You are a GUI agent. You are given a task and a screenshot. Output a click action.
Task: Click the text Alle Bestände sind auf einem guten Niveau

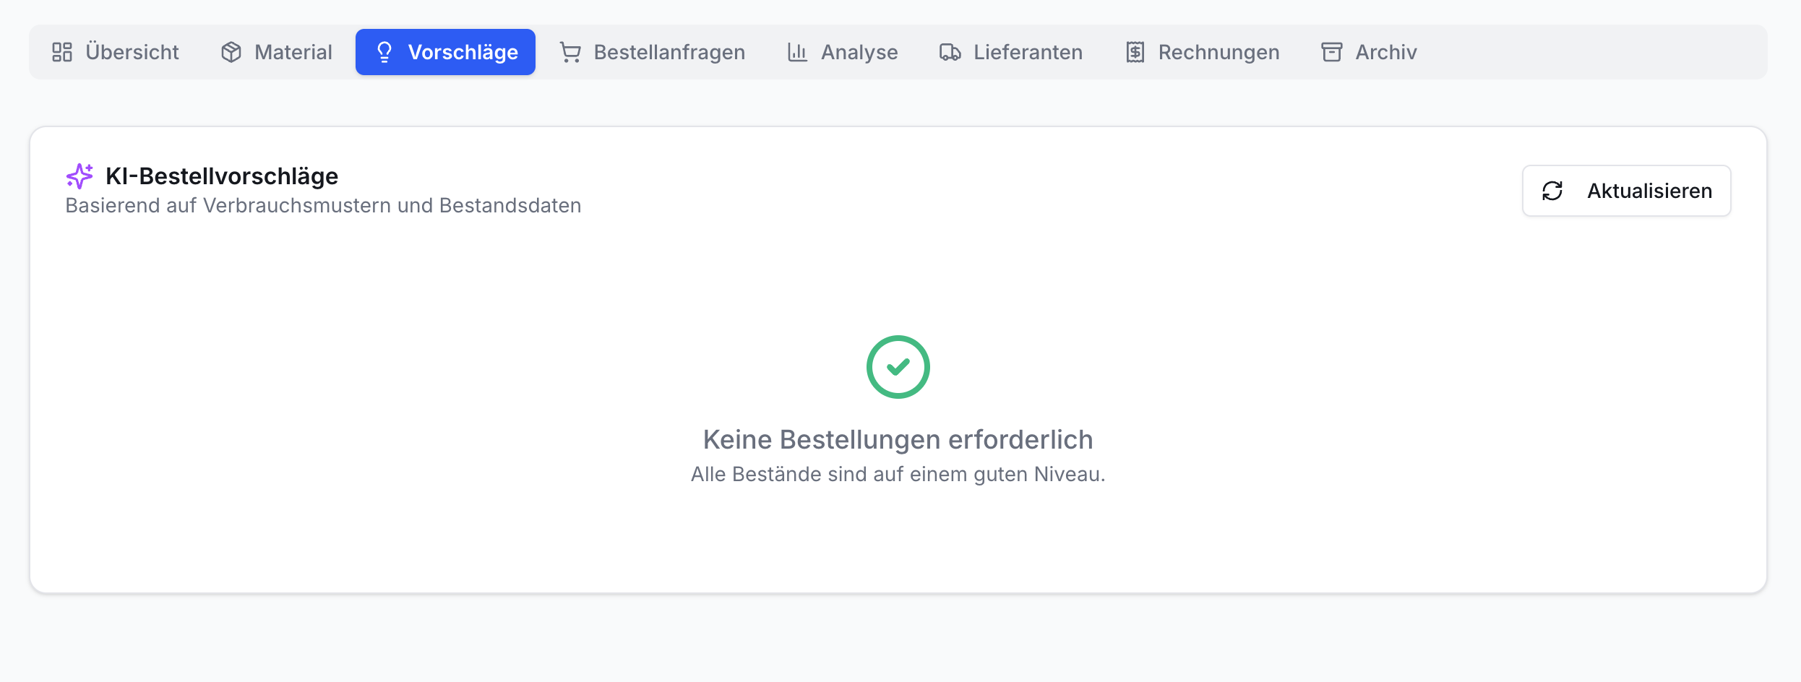tap(898, 474)
